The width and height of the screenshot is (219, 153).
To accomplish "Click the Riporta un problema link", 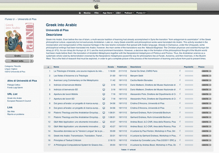I will [x=15, y=114].
